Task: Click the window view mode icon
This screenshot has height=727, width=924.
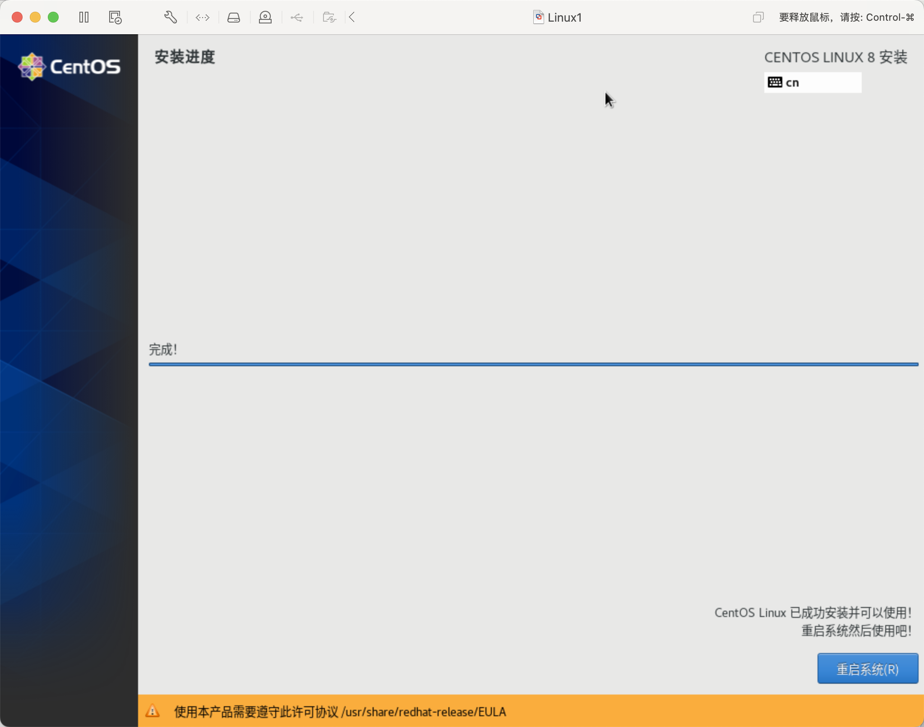Action: coord(758,18)
